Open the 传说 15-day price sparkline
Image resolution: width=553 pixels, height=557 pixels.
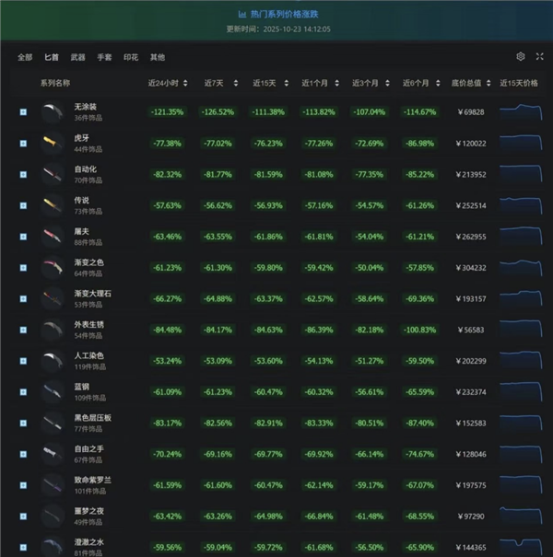coord(521,206)
